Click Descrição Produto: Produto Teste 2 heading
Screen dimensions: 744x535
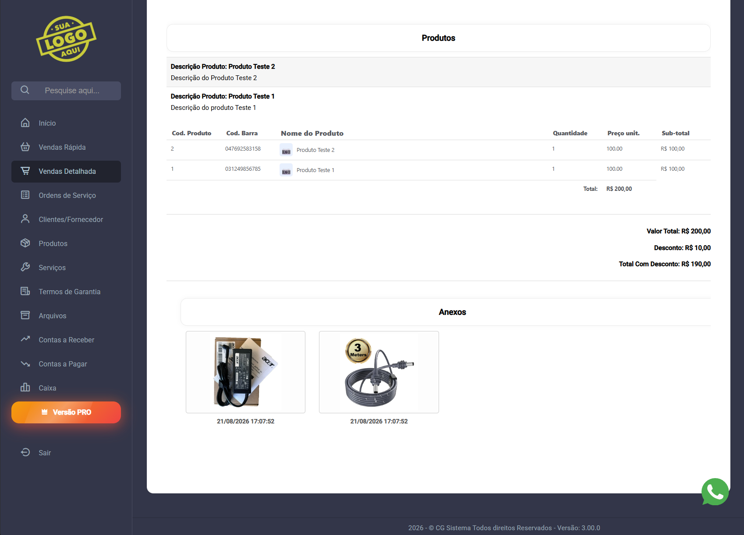223,67
